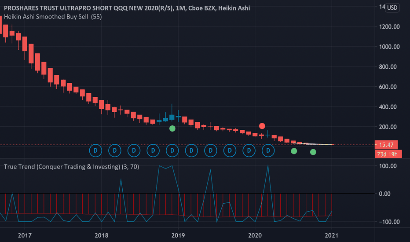Click the 2020 label on the time axis

[255, 235]
